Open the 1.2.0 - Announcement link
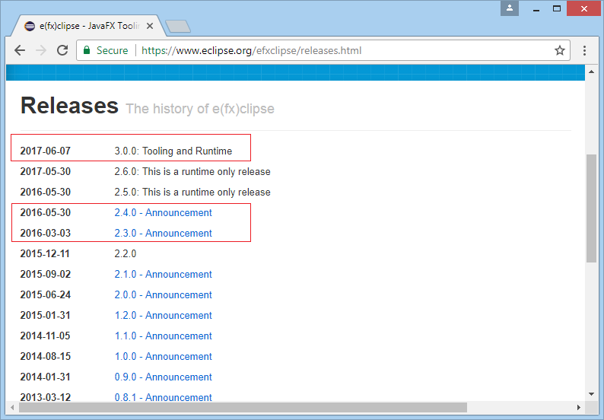Viewport: 604px width, 420px height. coord(164,315)
